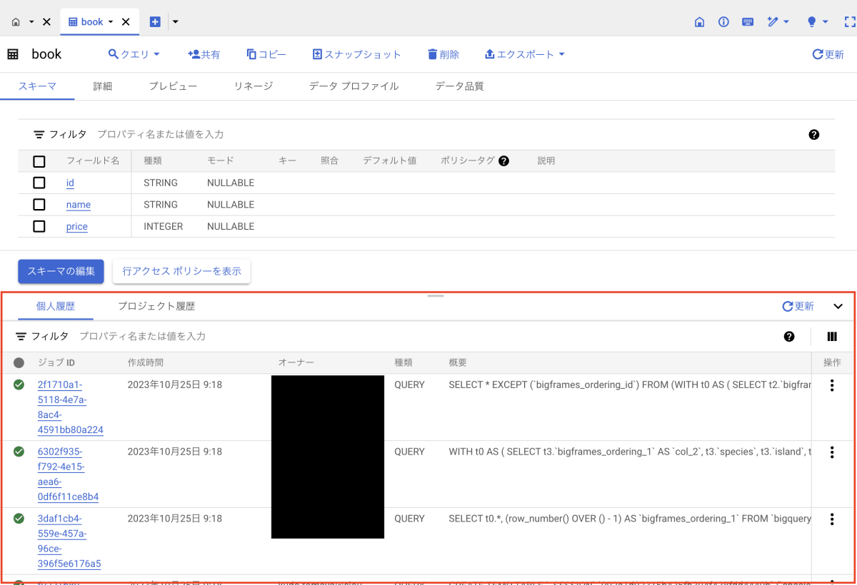Click green success icon of job 2f1710a1
Image resolution: width=857 pixels, height=585 pixels.
pos(19,385)
